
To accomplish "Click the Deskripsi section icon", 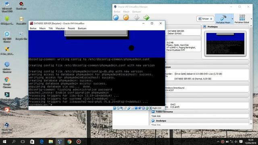I will [x=153, y=121].
